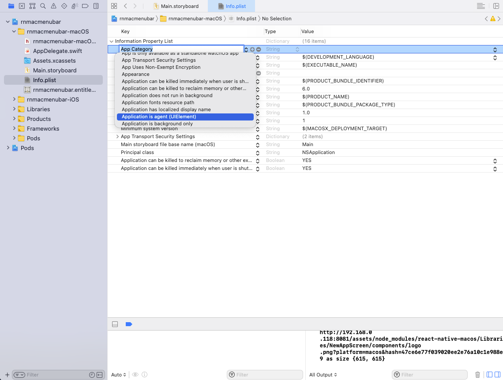Click the yellow warning issue icon
The image size is (503, 380).
tap(493, 19)
